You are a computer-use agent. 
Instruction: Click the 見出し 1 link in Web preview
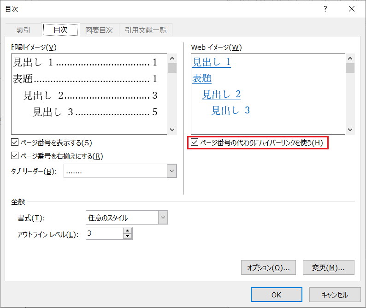tap(212, 62)
